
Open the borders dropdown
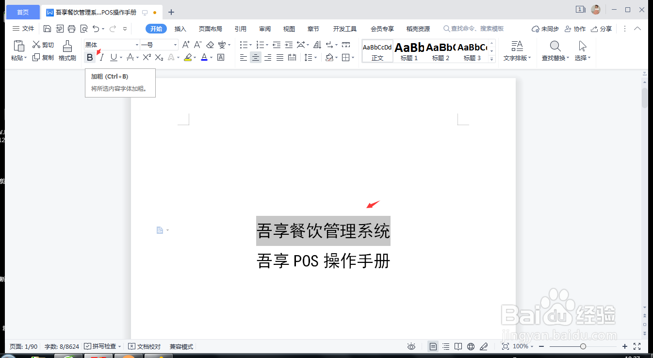click(353, 58)
